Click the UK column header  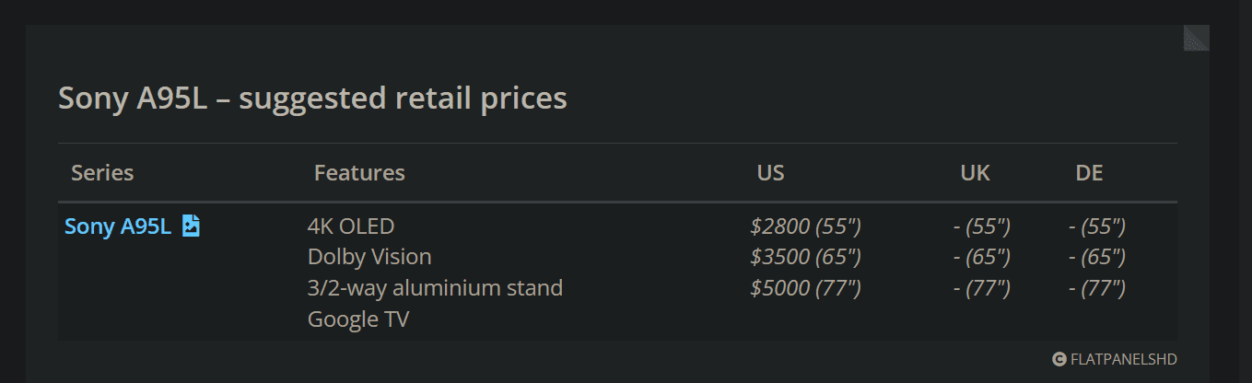click(975, 173)
